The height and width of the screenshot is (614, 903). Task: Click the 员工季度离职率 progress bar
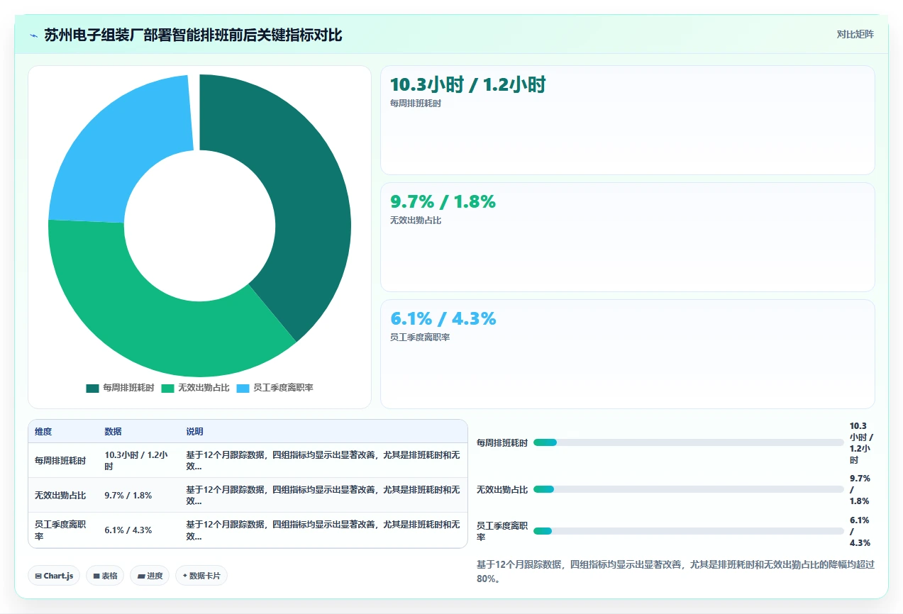coord(689,531)
